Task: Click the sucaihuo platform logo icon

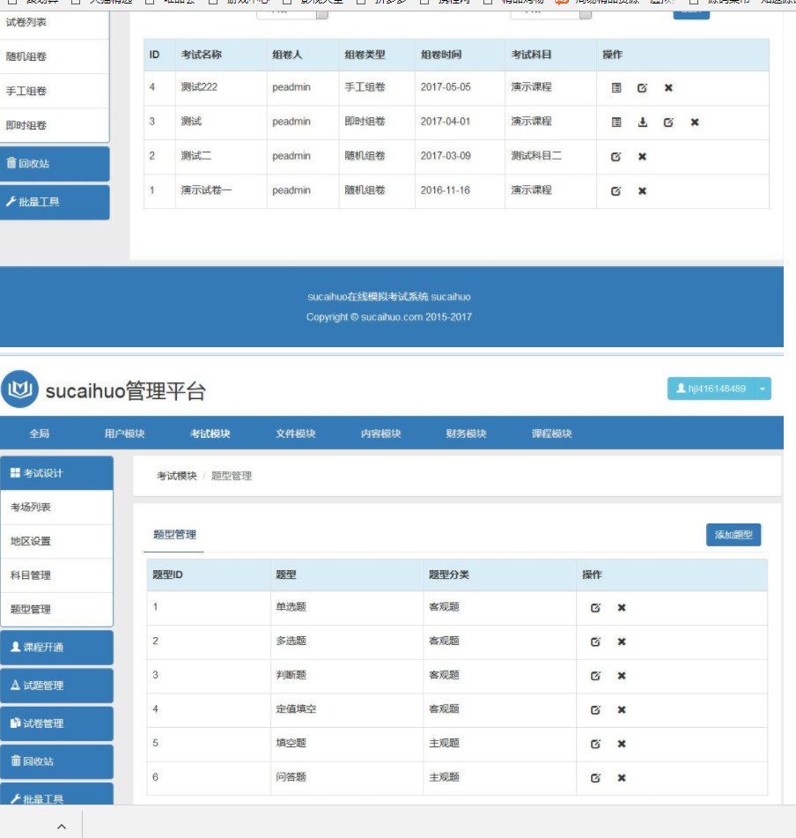Action: tap(19, 389)
